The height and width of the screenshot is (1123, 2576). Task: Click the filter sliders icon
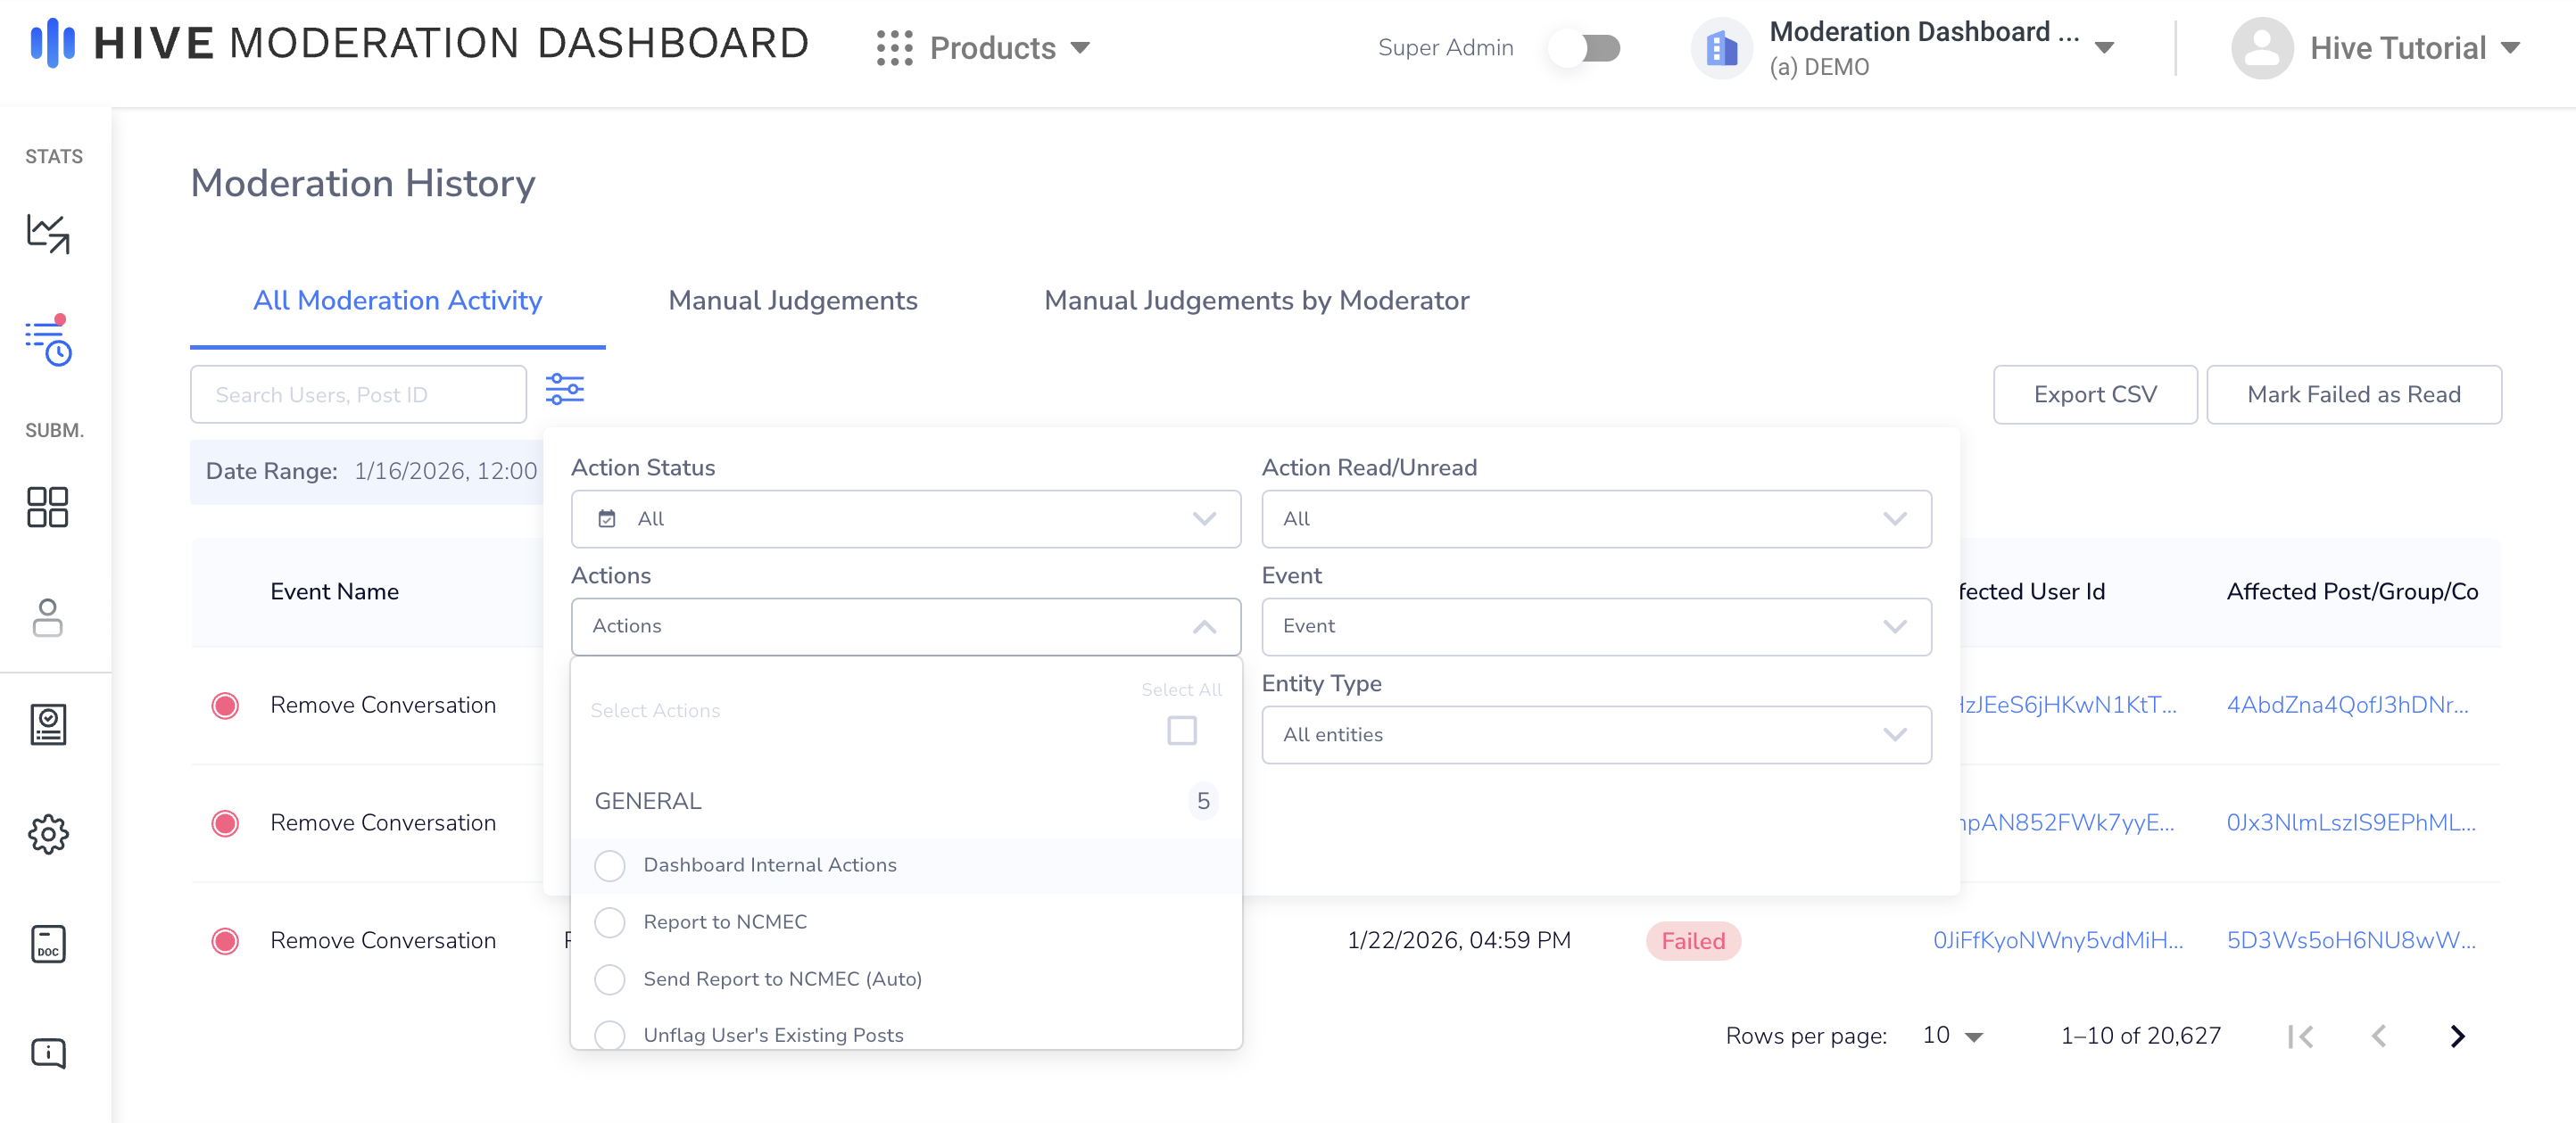coord(565,389)
